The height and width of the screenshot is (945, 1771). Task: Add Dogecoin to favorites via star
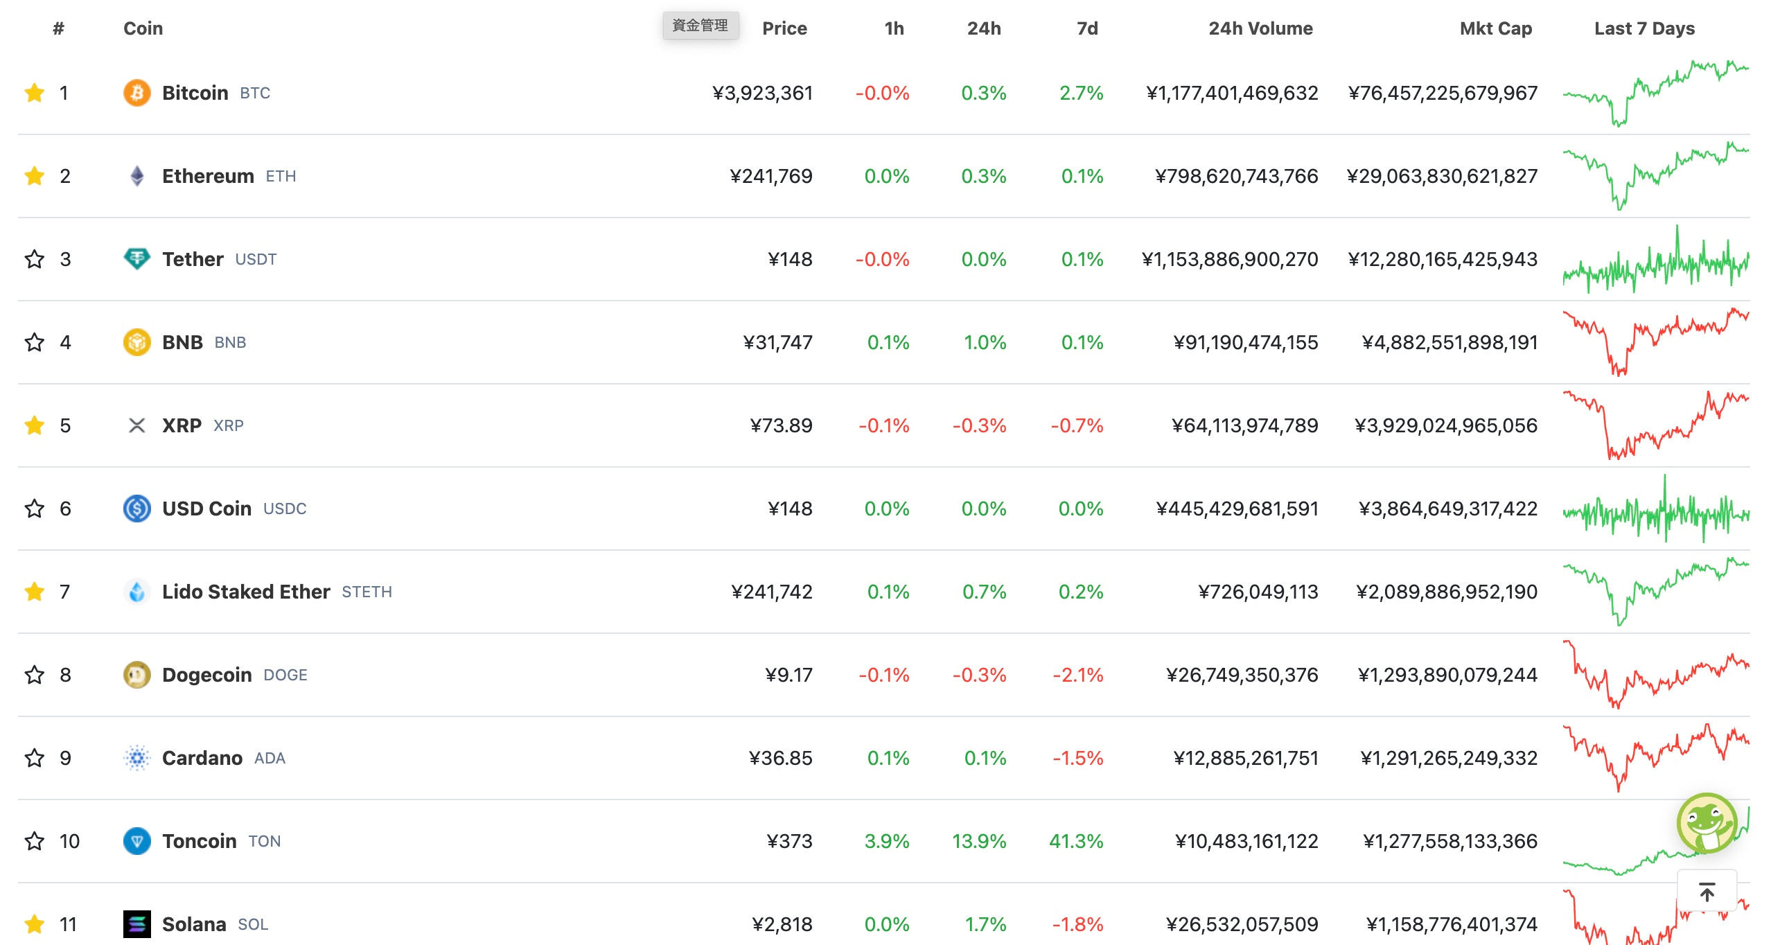[35, 675]
